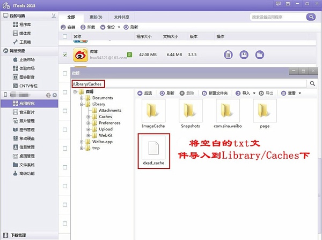
Task: Select the Snapshots folder
Action: coord(191,114)
